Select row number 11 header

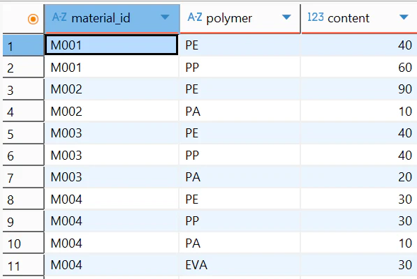pos(23,265)
